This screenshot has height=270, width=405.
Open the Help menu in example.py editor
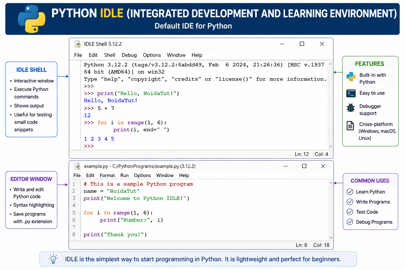coord(184,175)
